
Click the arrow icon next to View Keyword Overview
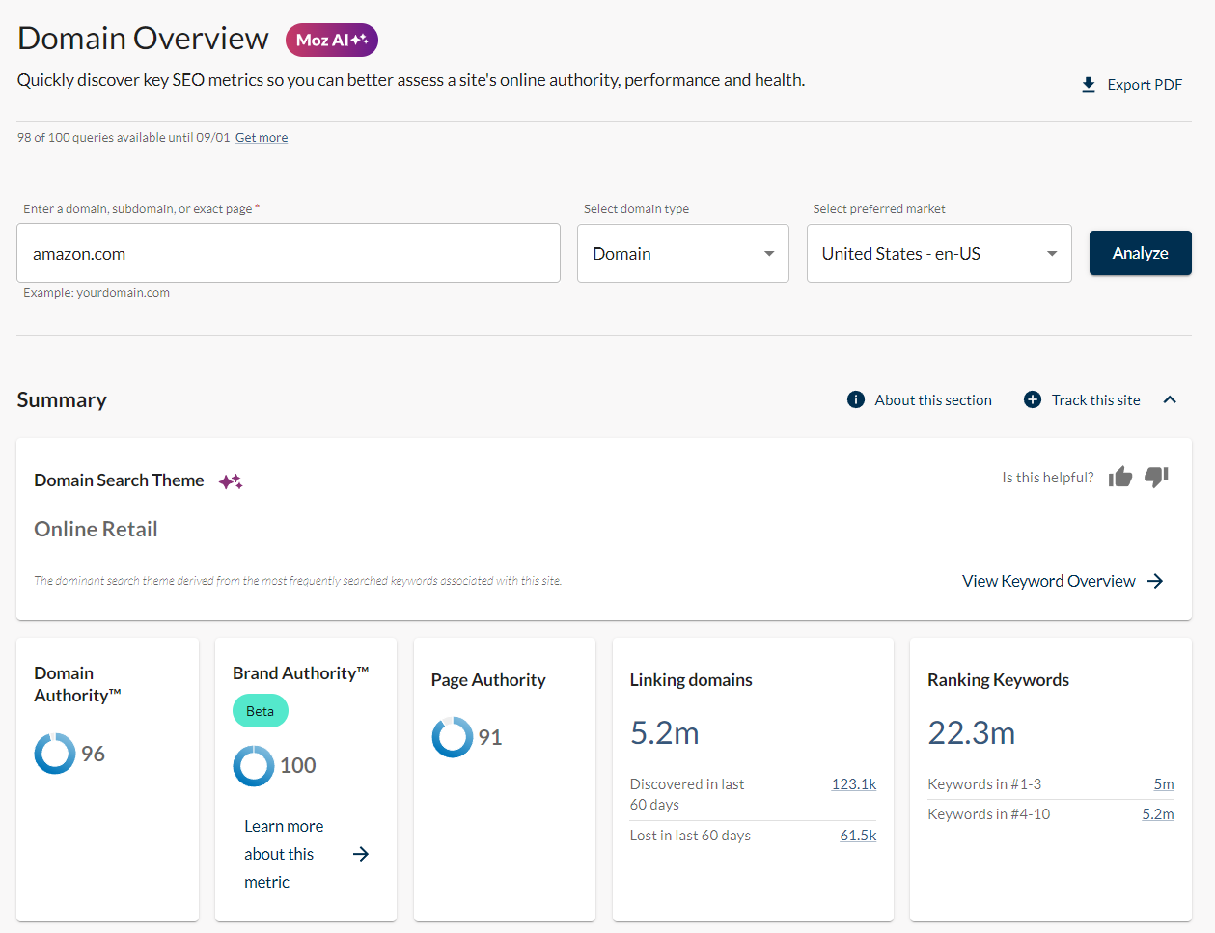tap(1155, 581)
